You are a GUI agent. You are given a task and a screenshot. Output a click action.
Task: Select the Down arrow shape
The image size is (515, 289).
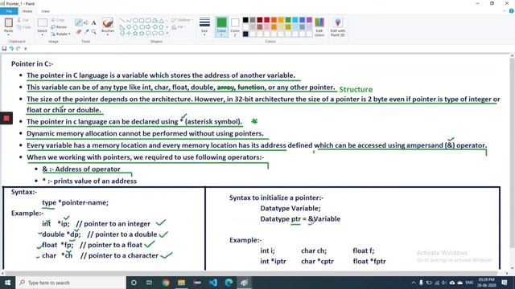click(122, 34)
